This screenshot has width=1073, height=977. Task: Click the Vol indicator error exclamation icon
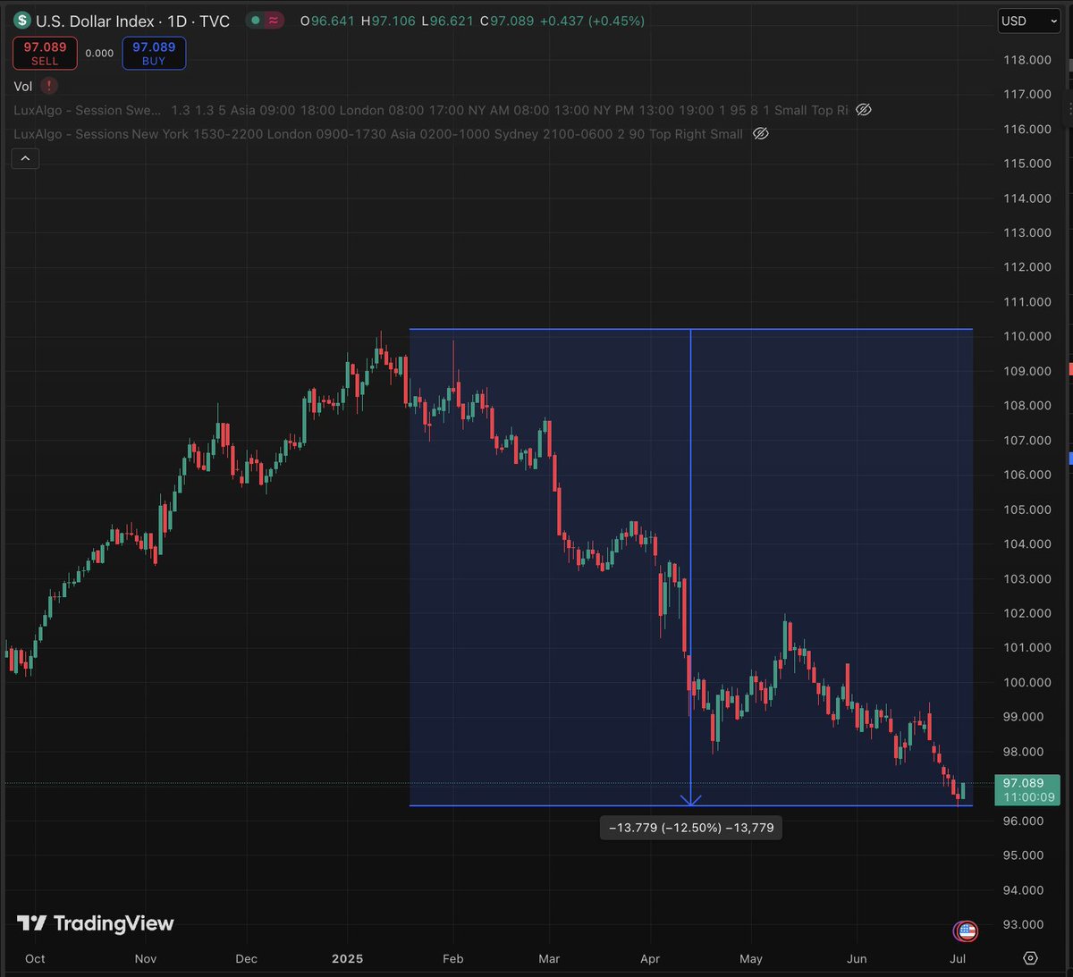[49, 86]
